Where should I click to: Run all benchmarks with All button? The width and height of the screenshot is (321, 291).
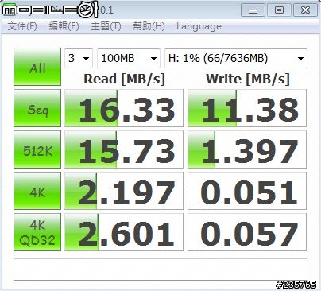[37, 67]
